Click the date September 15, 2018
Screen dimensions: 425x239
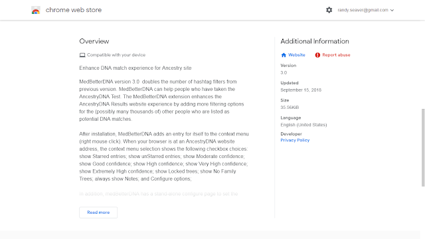(301, 90)
